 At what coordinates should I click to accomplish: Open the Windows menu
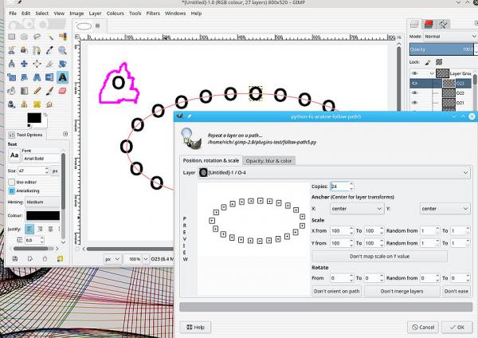tap(175, 14)
